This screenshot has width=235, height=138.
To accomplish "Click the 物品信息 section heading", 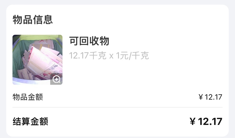I will [x=33, y=20].
